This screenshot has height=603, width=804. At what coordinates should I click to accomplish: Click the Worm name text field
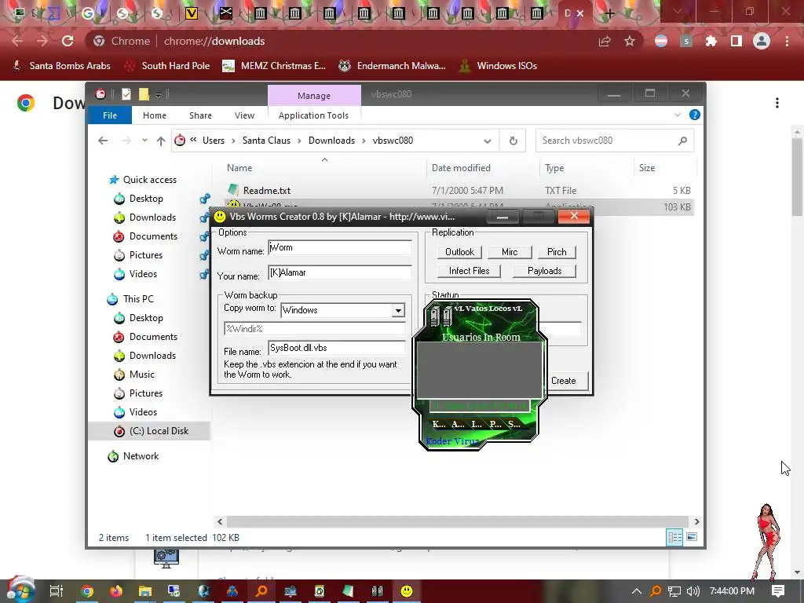pos(339,247)
